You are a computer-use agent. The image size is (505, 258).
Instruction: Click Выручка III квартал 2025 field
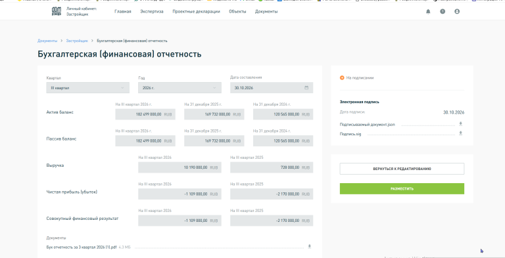pyautogui.click(x=272, y=167)
